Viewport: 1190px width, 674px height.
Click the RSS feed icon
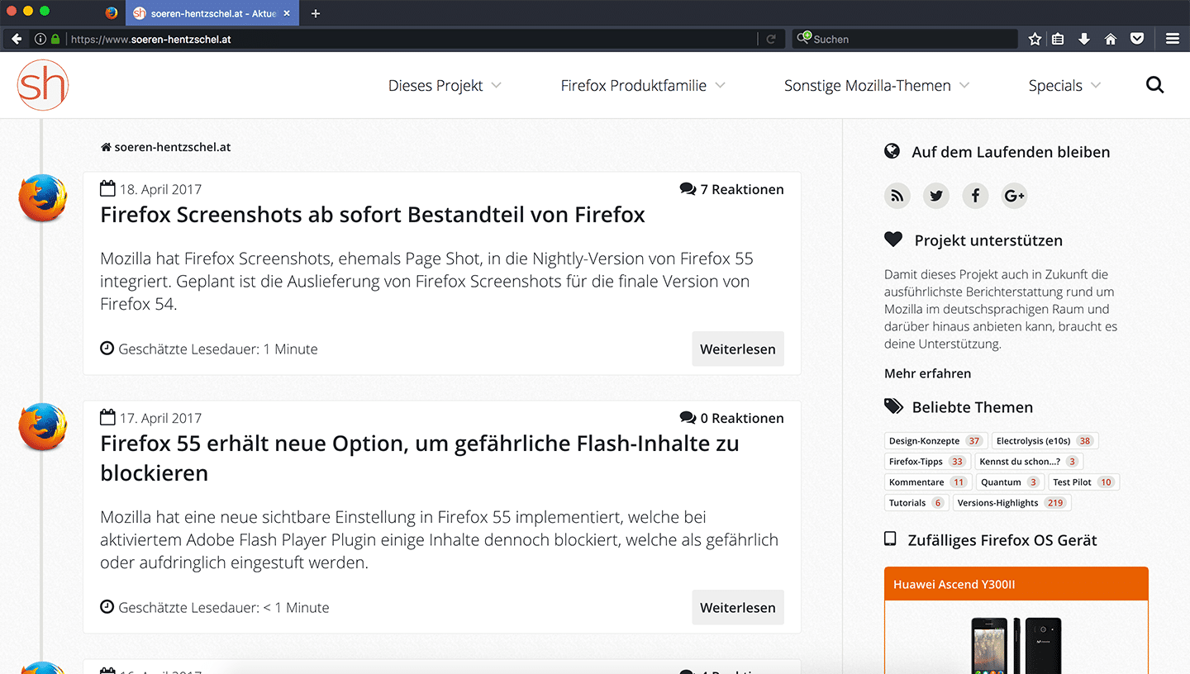(x=897, y=196)
